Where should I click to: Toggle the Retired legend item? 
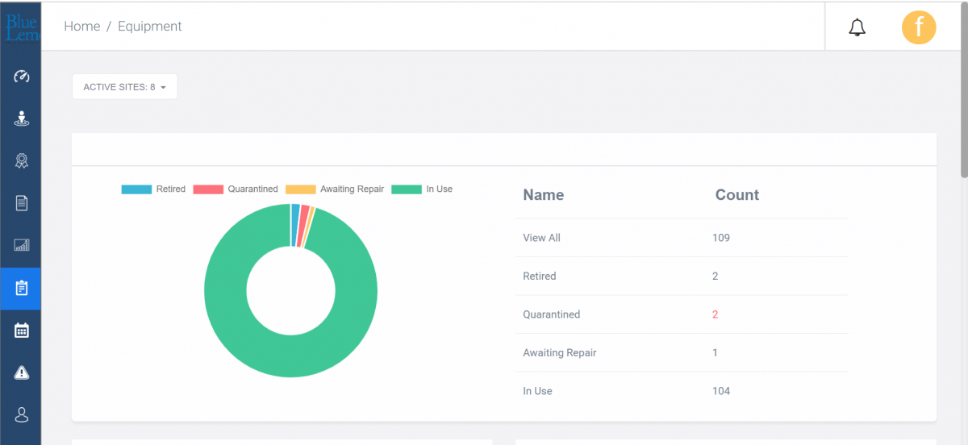pos(153,189)
